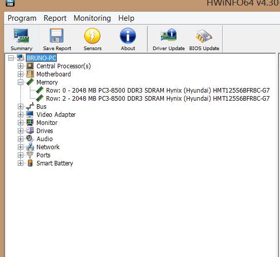
Task: Open the Report menu
Action: pos(55,18)
